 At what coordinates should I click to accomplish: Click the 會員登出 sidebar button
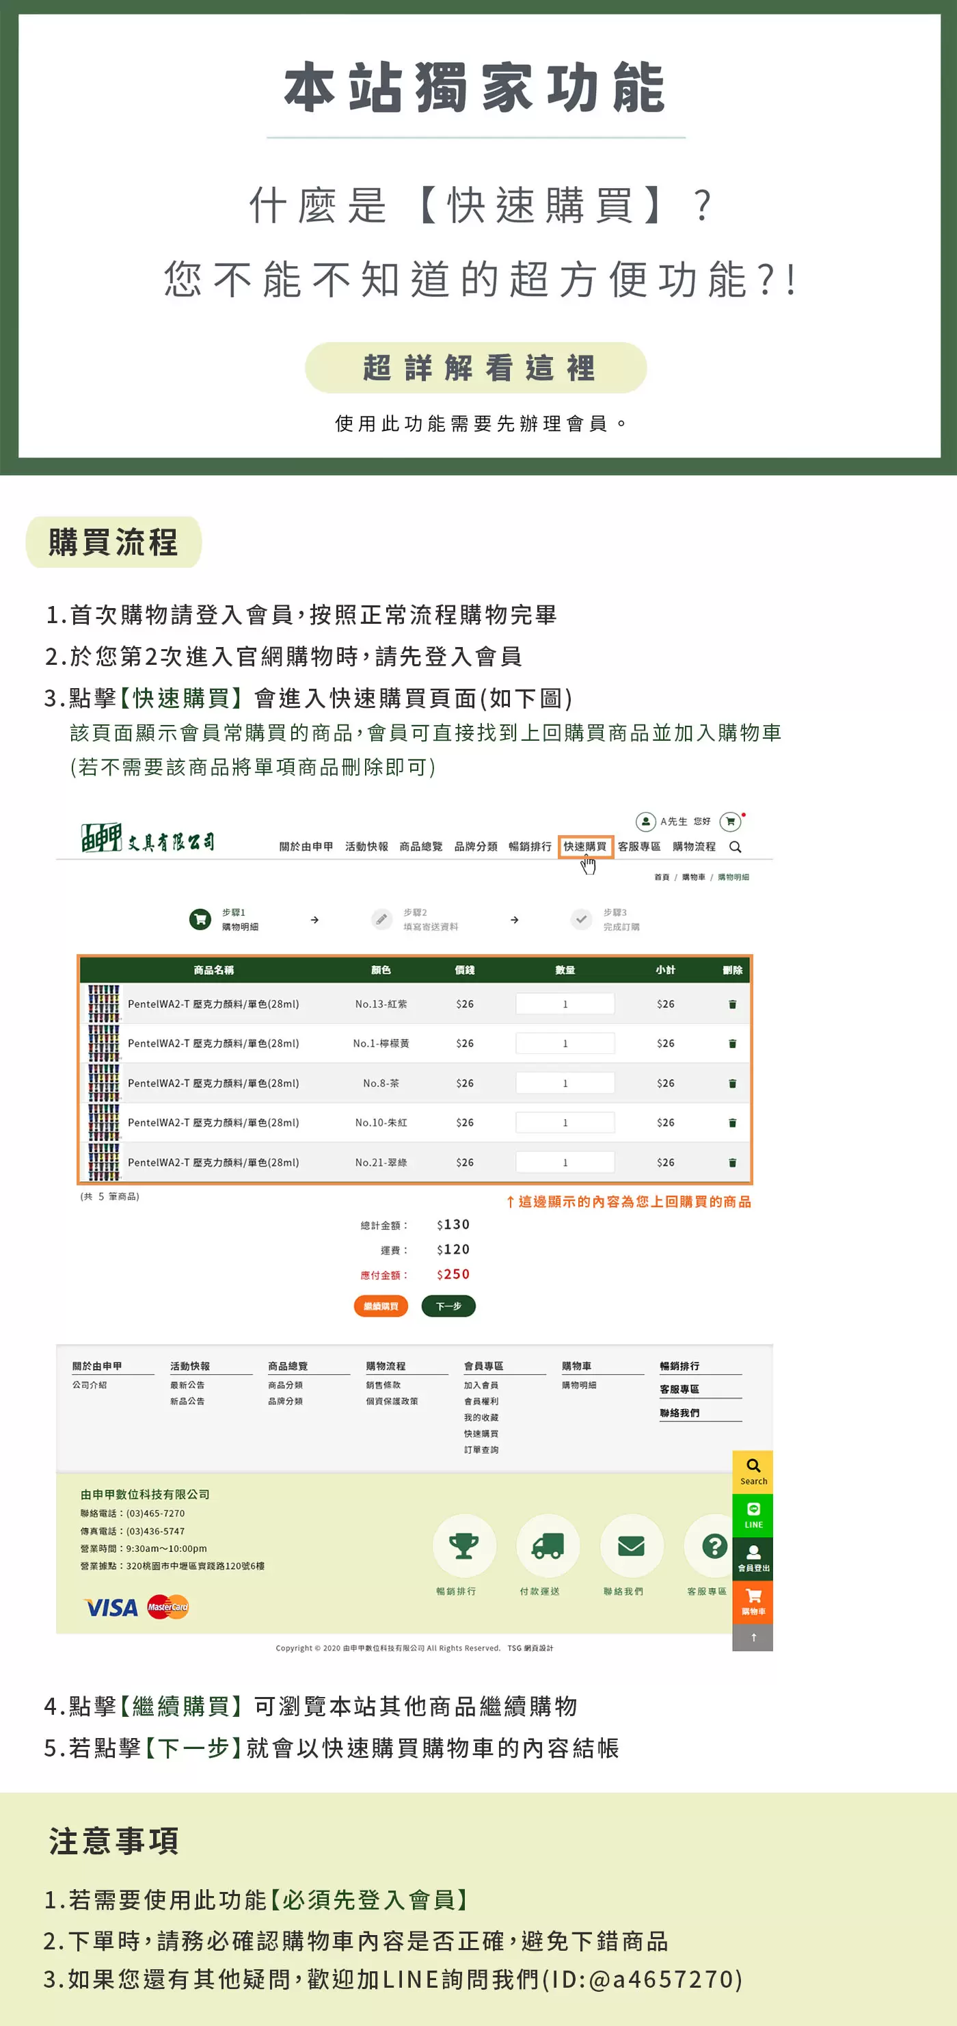(x=753, y=1559)
